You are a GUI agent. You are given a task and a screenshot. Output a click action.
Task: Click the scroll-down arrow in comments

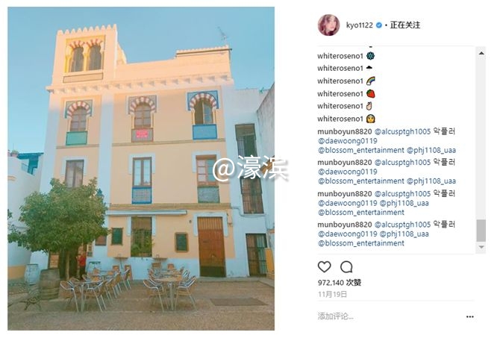coord(481,247)
